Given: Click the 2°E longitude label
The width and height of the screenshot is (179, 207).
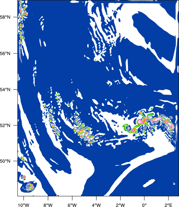Looking at the screenshot, I should (x=168, y=205).
